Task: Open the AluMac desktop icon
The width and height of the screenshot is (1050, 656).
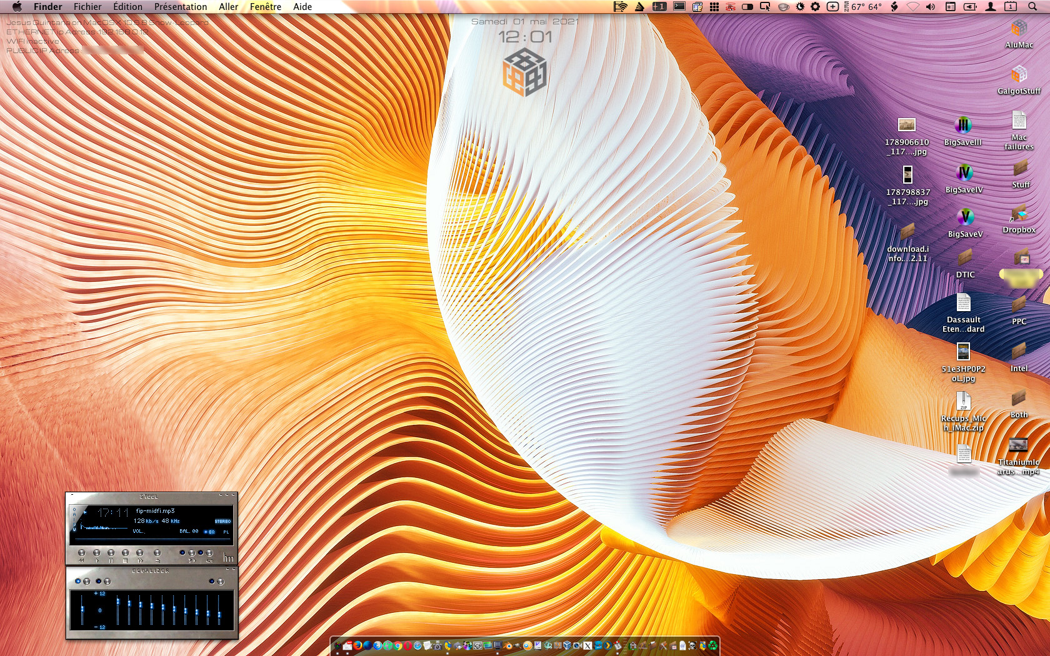Action: click(1019, 28)
